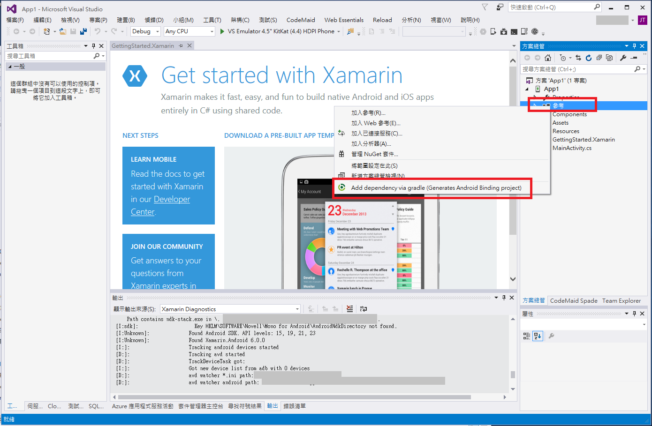Open the 套件管理器主控台 bottom tab

click(200, 406)
